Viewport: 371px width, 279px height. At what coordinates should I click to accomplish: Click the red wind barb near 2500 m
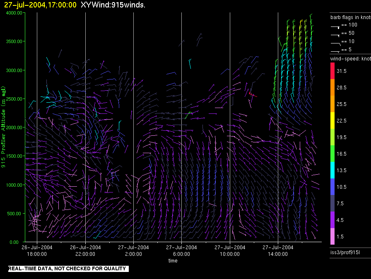point(253,94)
